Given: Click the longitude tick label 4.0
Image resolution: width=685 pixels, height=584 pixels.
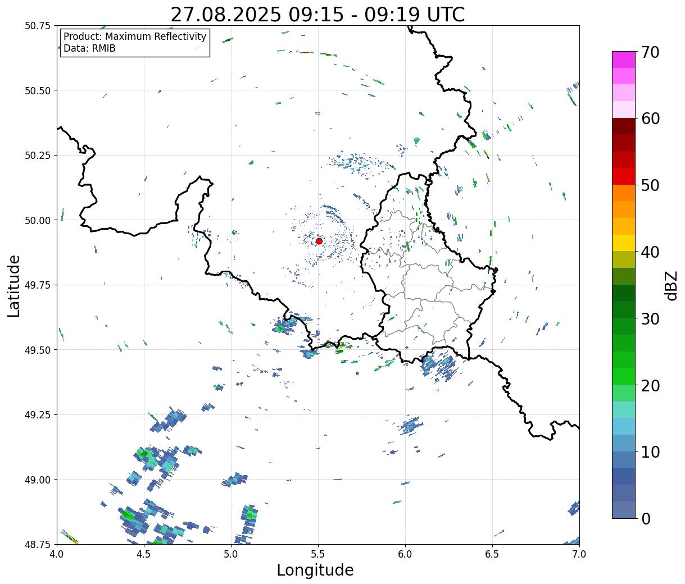Looking at the screenshot, I should (57, 555).
